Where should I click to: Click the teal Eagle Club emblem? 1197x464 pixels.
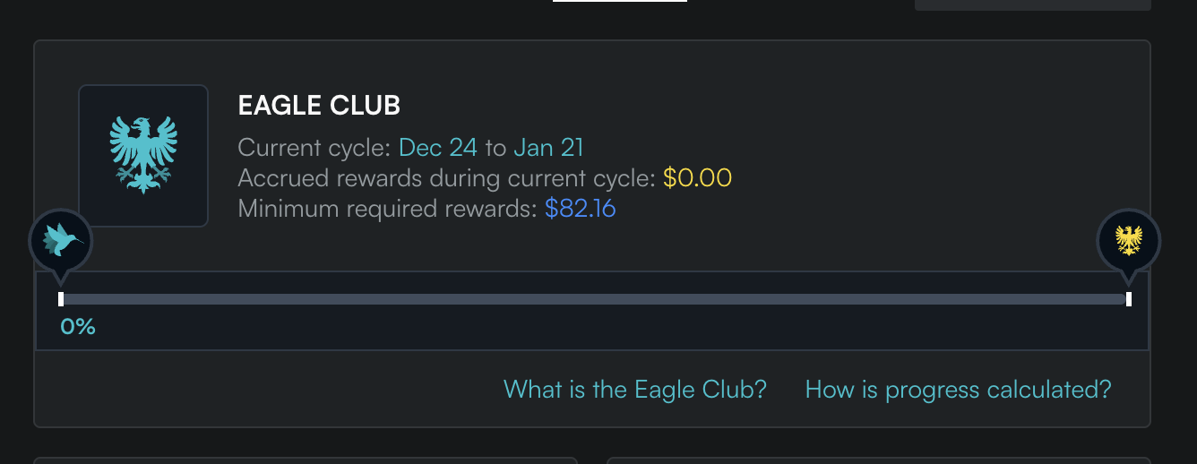[143, 155]
